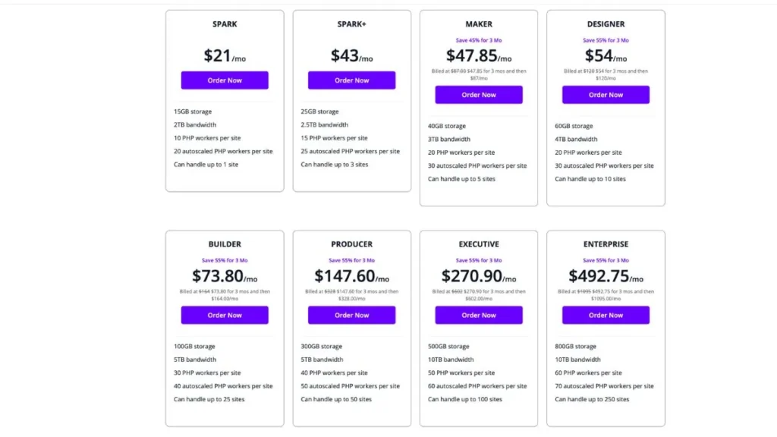Viewport: 777px width, 437px height.
Task: Open the Save 45% for 3 Mo offer
Action: pos(479,39)
